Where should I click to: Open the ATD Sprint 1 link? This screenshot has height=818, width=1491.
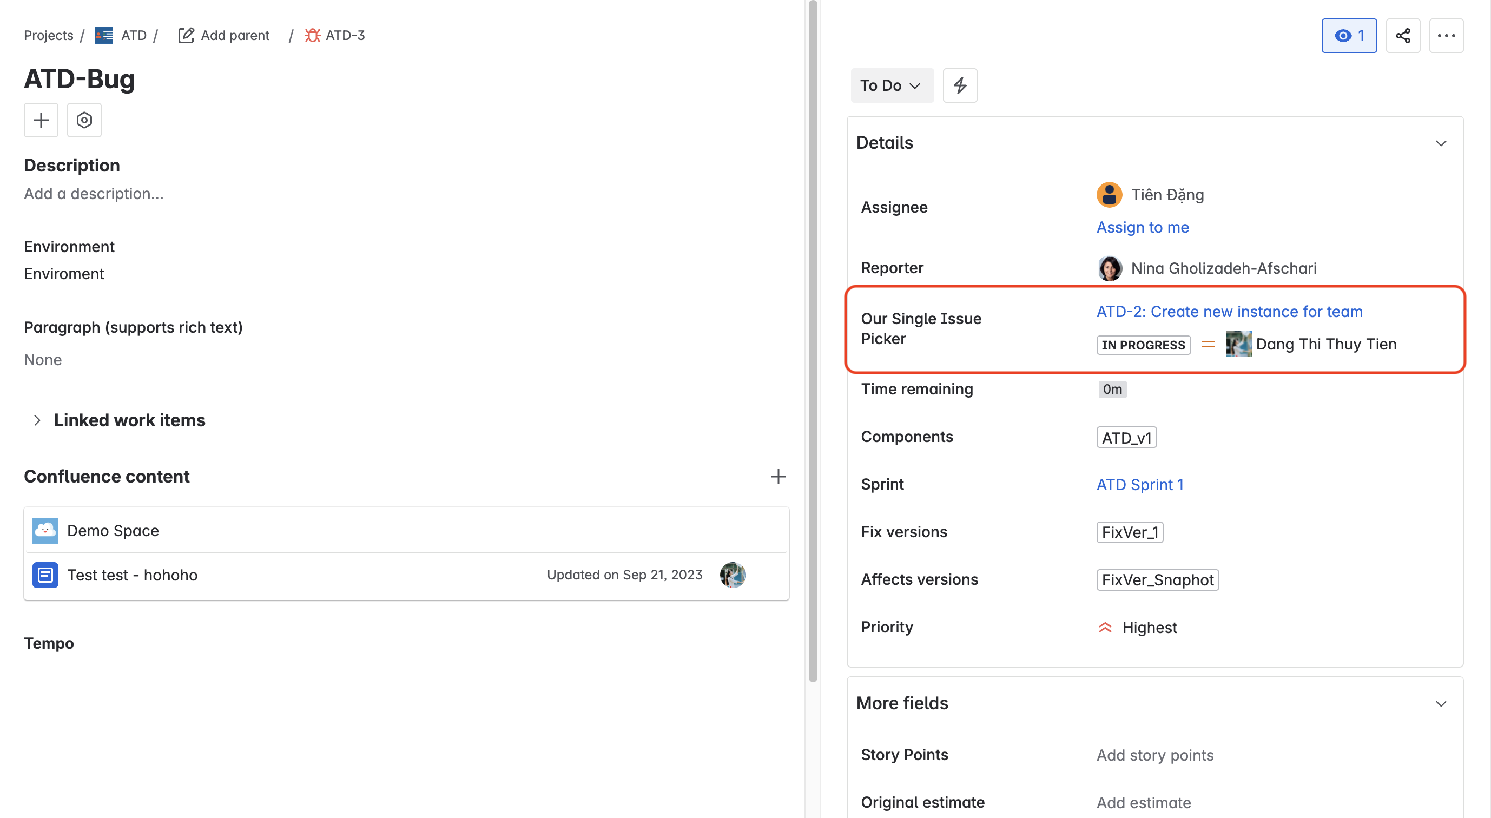[1139, 484]
